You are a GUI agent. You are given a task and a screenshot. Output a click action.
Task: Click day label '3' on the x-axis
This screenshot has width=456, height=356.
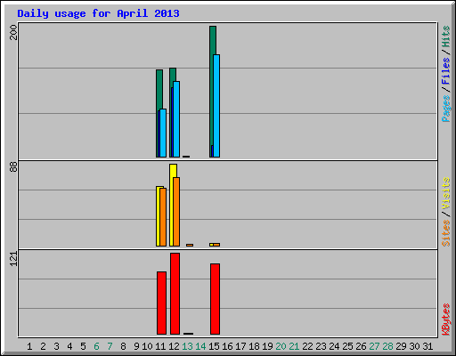(56, 346)
